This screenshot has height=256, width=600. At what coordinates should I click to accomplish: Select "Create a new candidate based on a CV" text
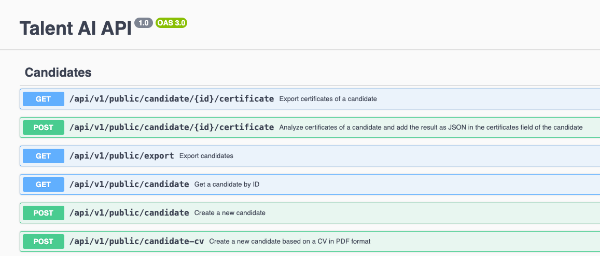coord(289,241)
